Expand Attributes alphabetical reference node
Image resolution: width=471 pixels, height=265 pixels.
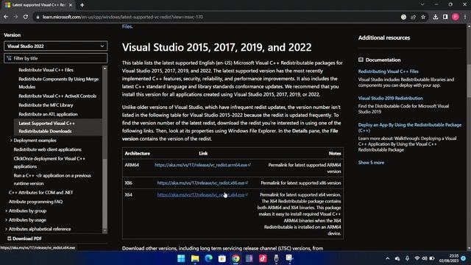7,229
